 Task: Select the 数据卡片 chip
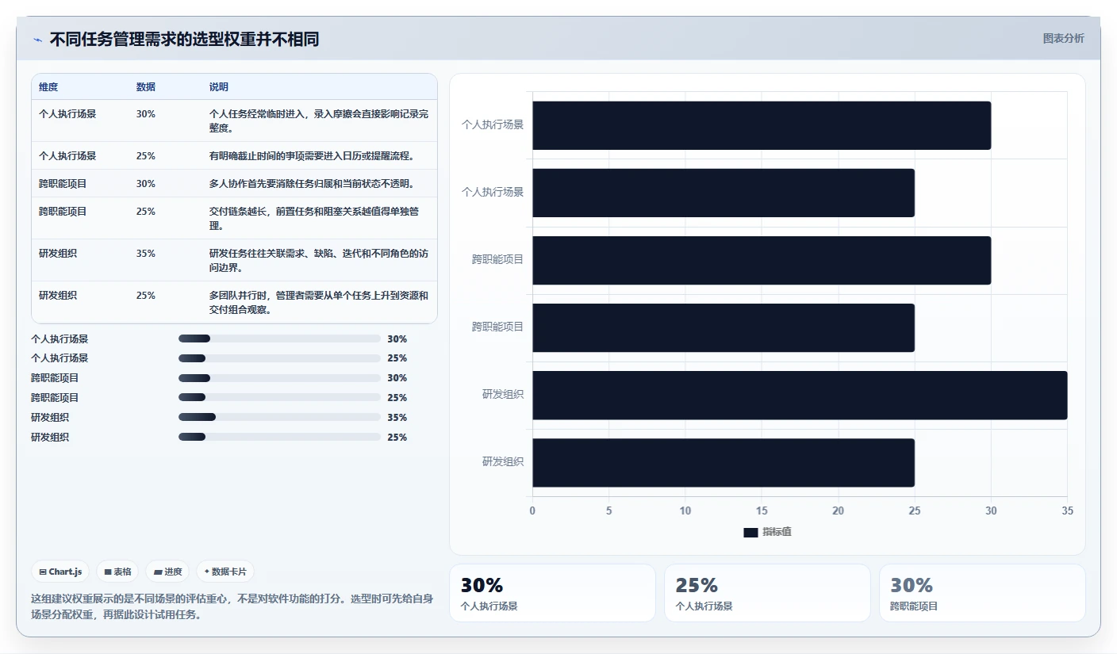pos(225,572)
